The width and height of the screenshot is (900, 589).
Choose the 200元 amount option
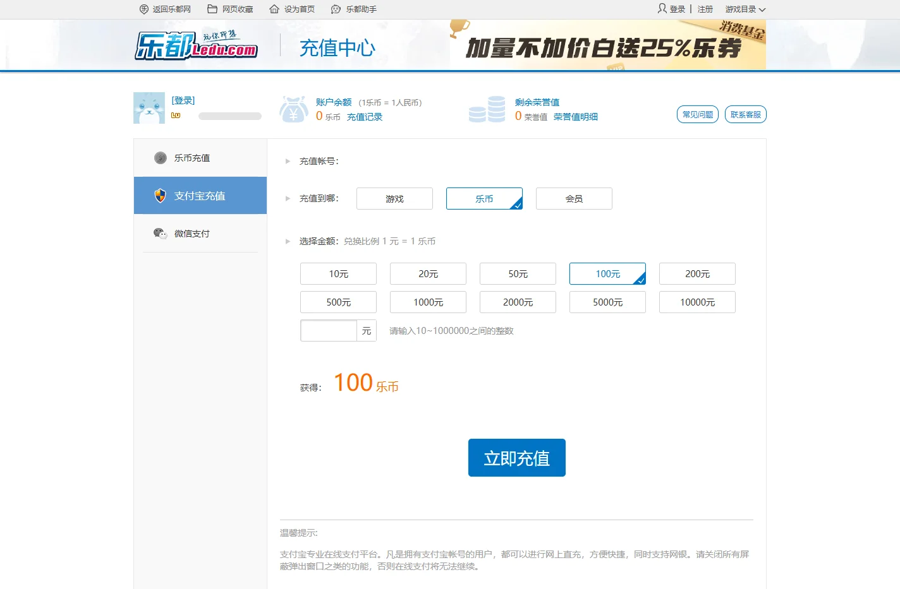[697, 273]
